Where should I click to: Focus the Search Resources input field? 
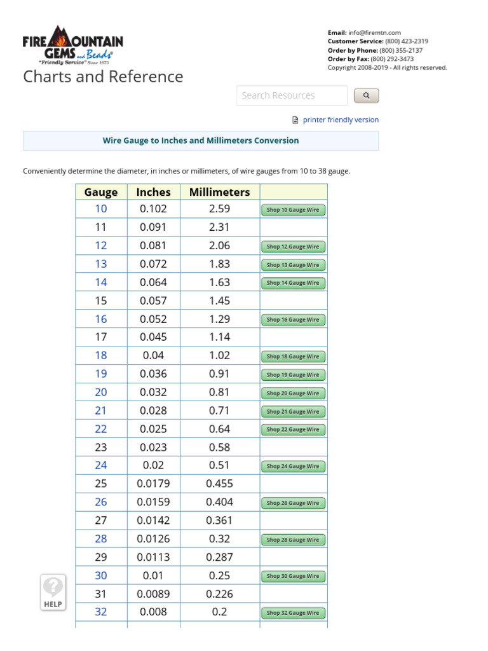[292, 95]
